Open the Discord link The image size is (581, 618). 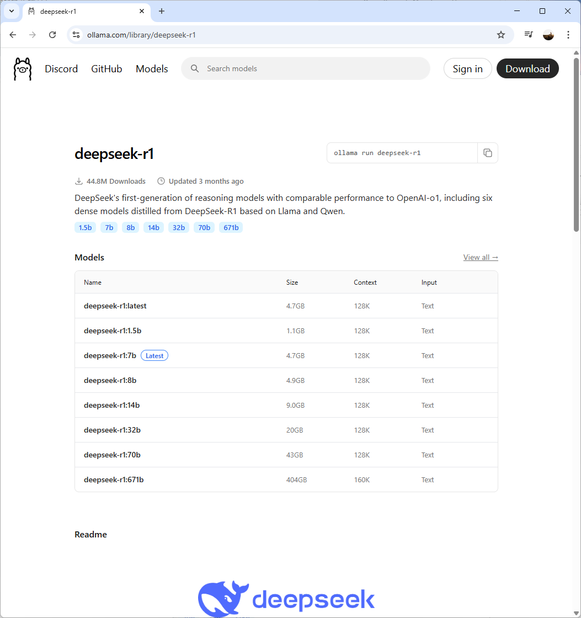click(61, 68)
